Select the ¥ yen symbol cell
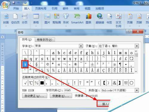Viewport: 149px width, 112px height. (x=25, y=64)
